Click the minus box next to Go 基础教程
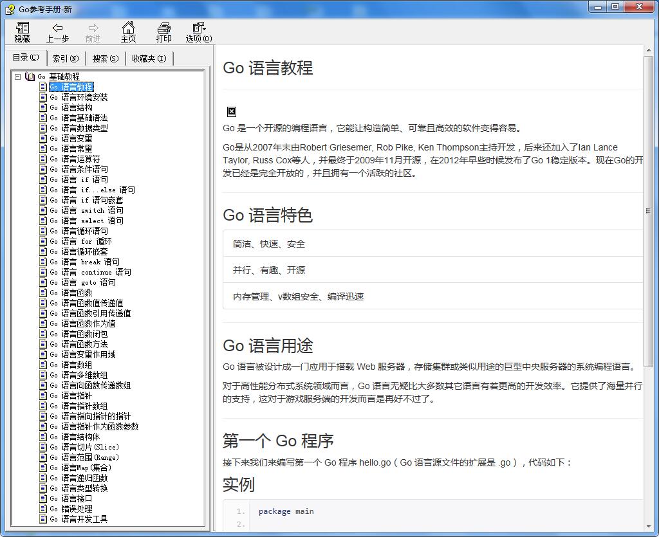This screenshot has width=659, height=537. pos(17,77)
